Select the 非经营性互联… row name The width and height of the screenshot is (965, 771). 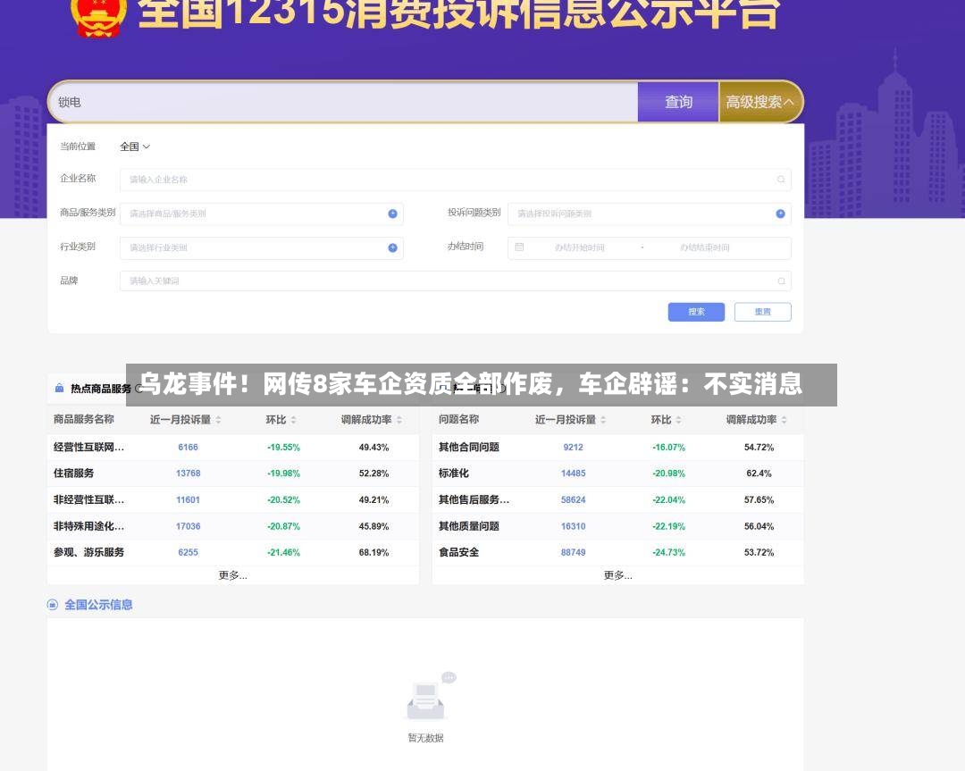coord(88,499)
